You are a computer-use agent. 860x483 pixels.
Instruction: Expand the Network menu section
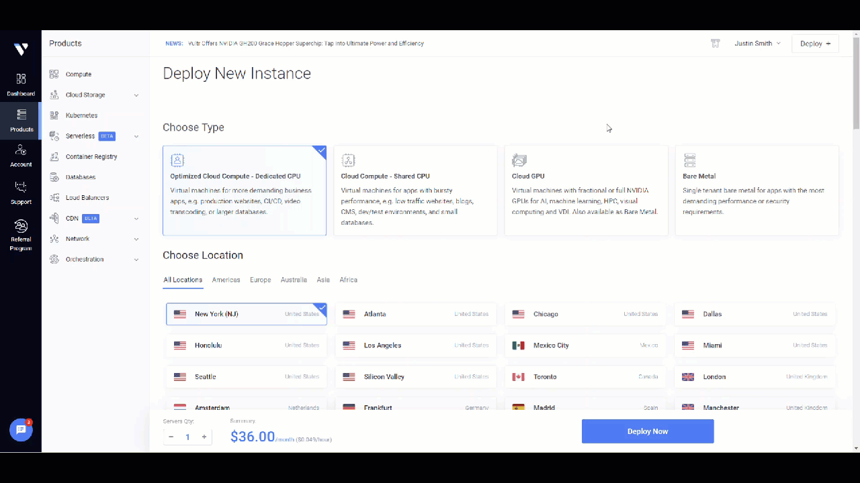coord(94,239)
